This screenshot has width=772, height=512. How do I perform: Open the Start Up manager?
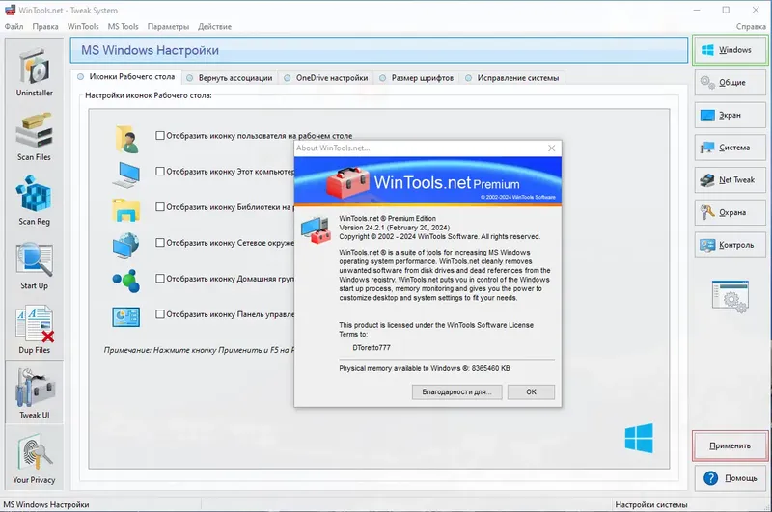pos(34,263)
